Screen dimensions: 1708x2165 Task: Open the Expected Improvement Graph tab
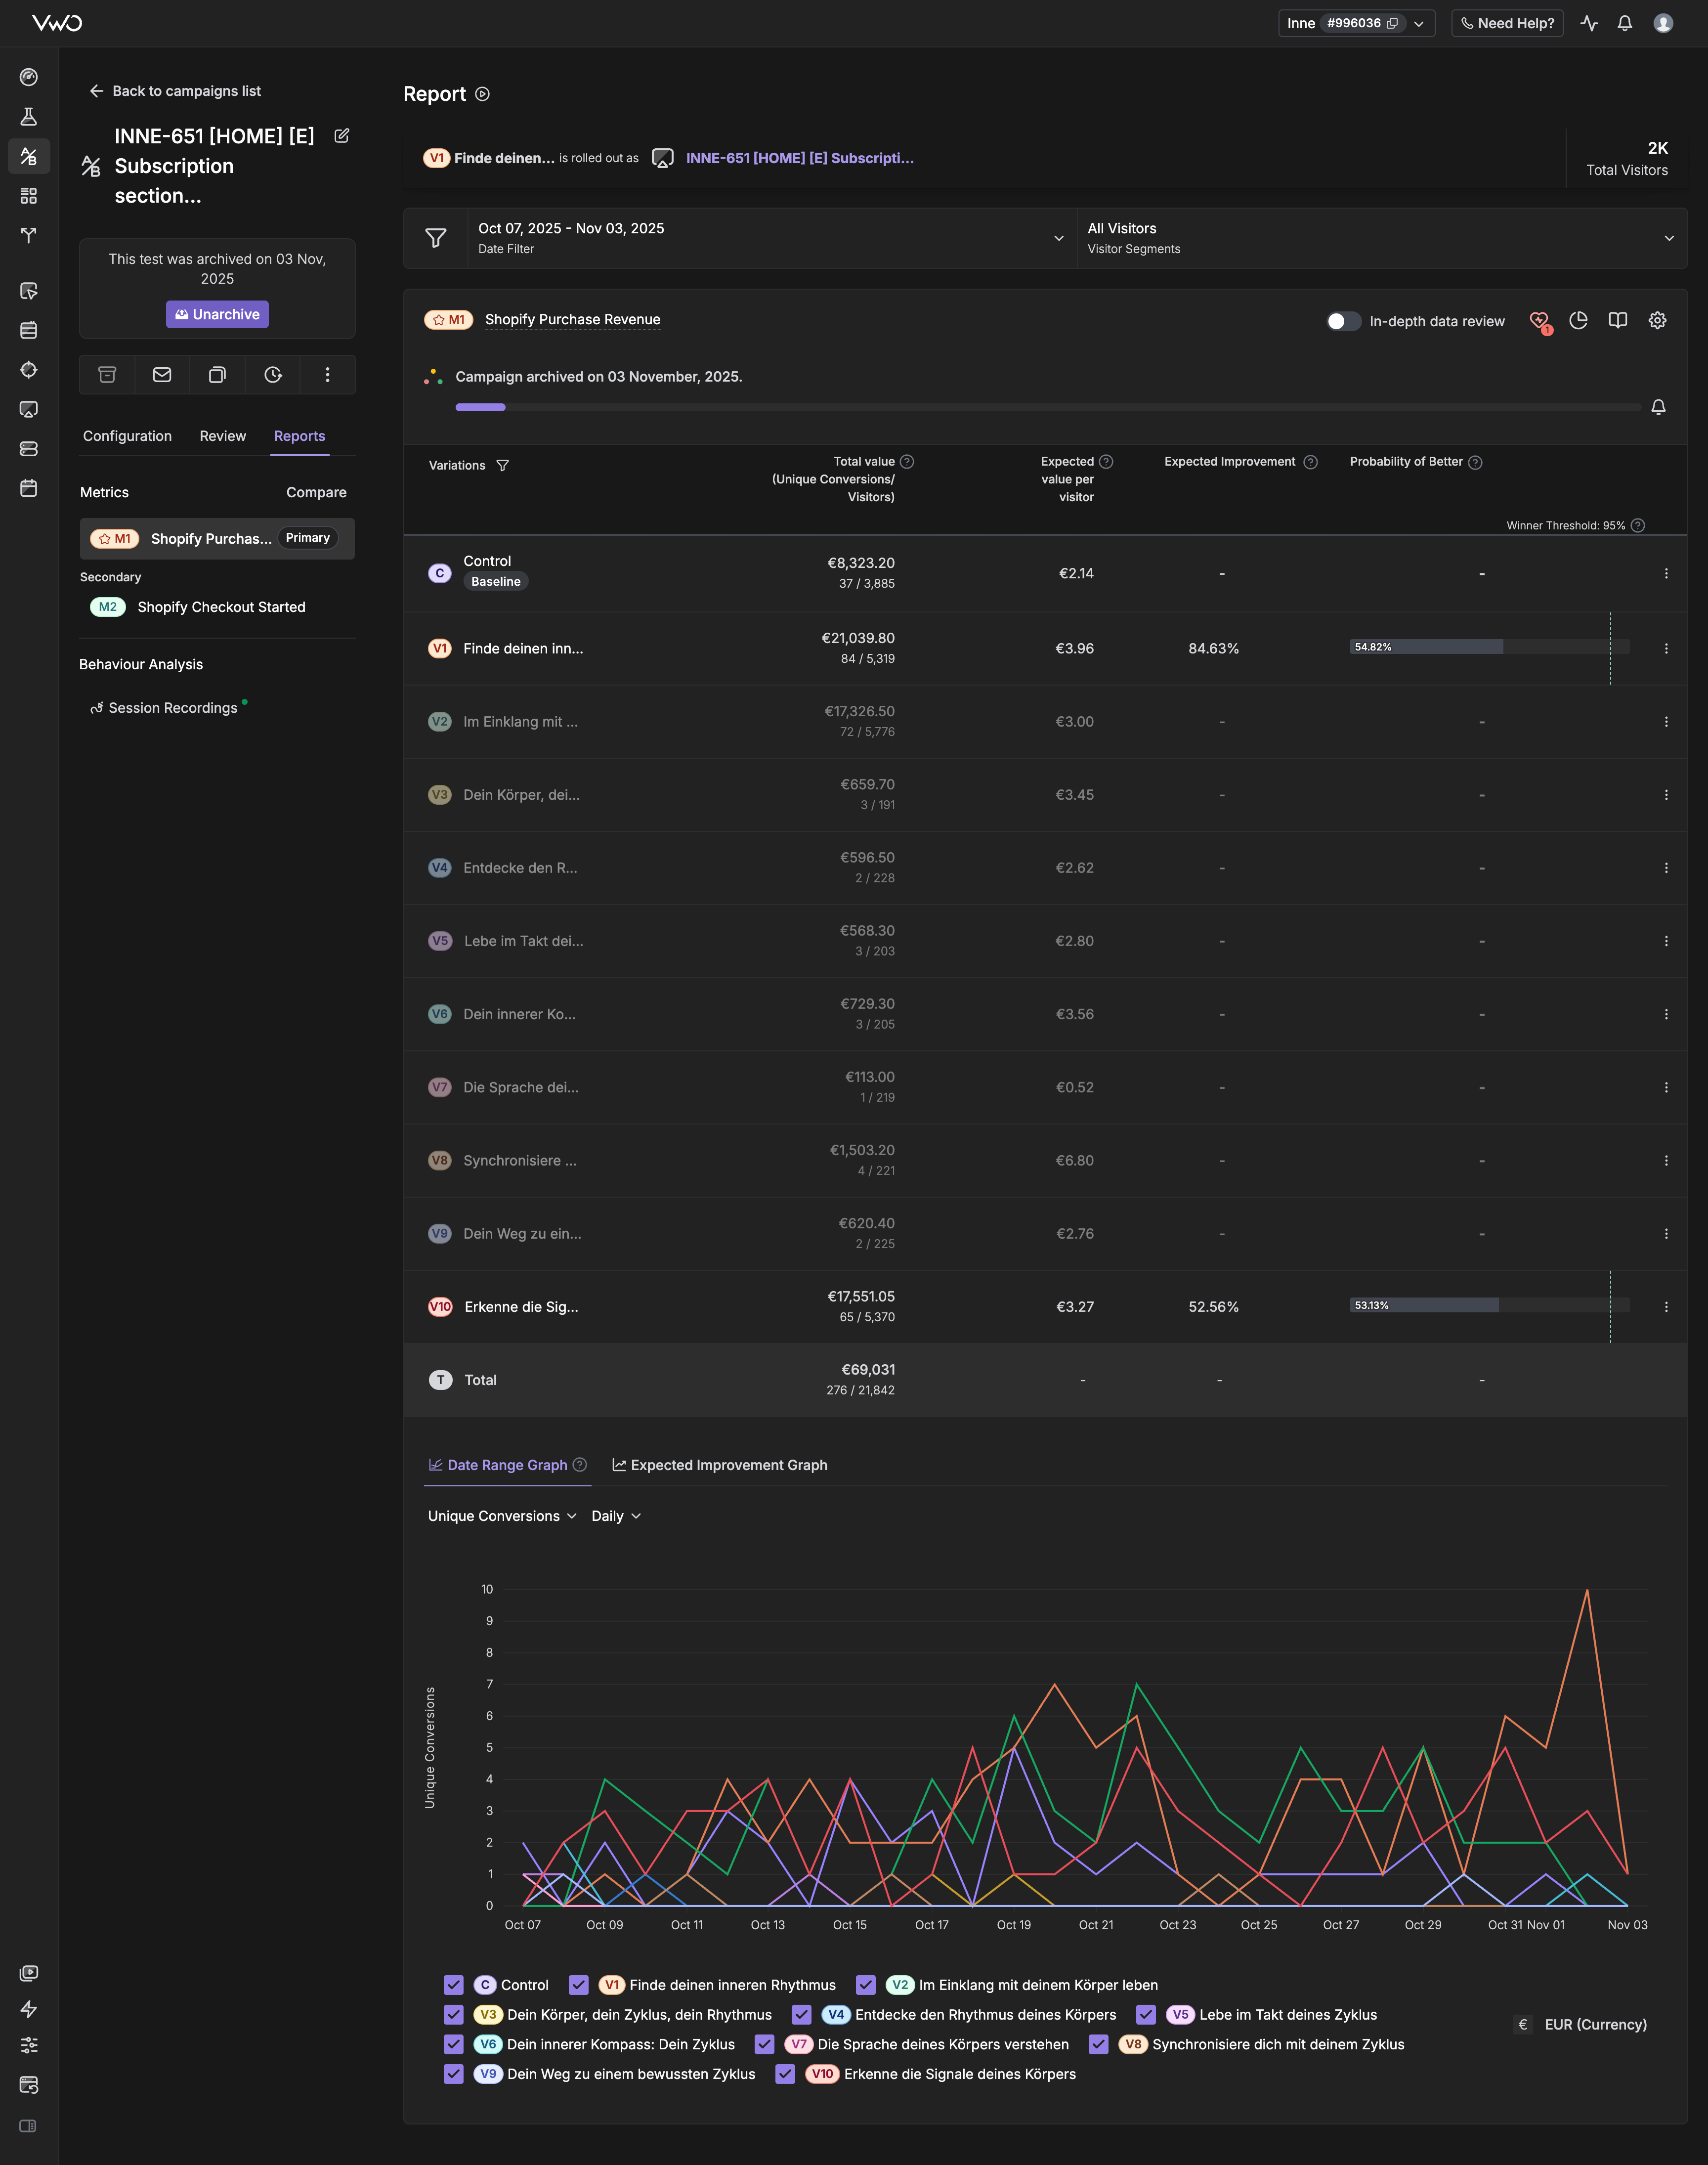click(720, 1465)
